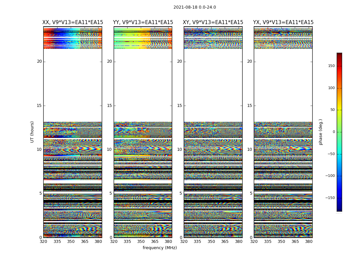The width and height of the screenshot is (347, 264).
Task: Click colorbar tick label 0
Action: [334, 132]
